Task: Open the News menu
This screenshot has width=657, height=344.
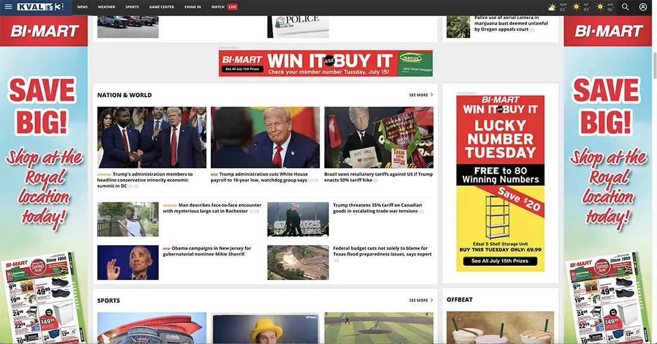Action: pos(82,7)
